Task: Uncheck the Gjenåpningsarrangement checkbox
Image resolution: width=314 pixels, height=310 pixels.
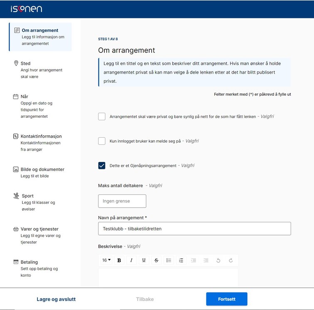Action: pos(102,166)
